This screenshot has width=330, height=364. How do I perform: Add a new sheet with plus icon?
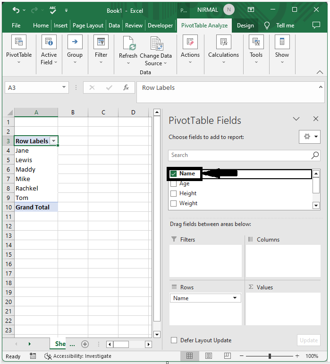click(85, 344)
